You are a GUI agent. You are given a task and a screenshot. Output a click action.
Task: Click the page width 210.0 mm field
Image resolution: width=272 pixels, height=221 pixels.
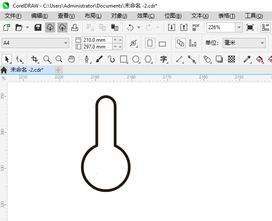[x=97, y=40]
